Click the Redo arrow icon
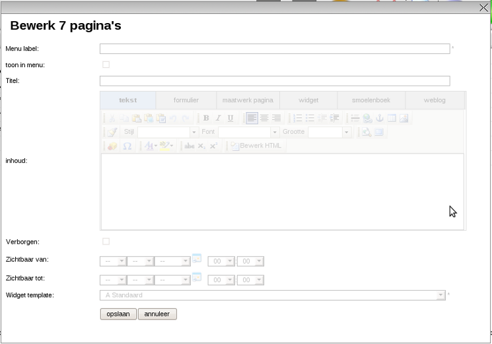The height and width of the screenshot is (344, 492). pos(186,118)
